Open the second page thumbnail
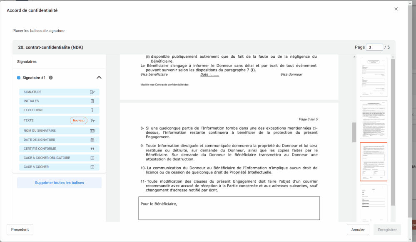Image resolution: width=416 pixels, height=242 pixels. coord(373,120)
